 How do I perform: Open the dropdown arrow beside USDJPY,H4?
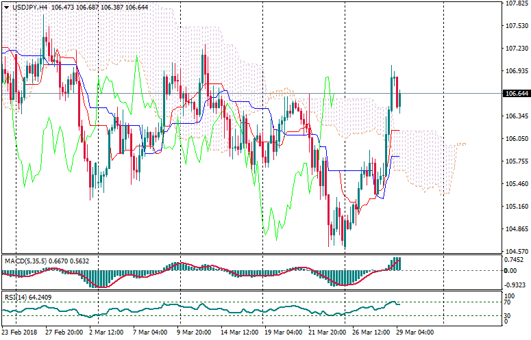pos(6,7)
